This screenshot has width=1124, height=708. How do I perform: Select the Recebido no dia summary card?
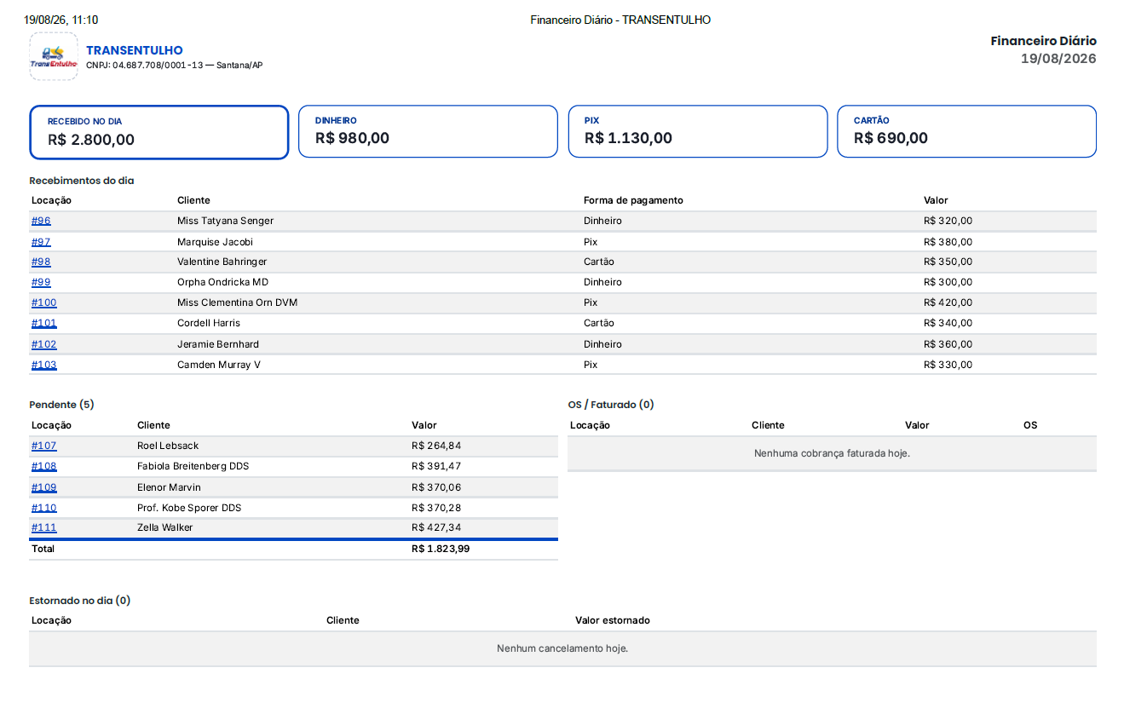(159, 132)
